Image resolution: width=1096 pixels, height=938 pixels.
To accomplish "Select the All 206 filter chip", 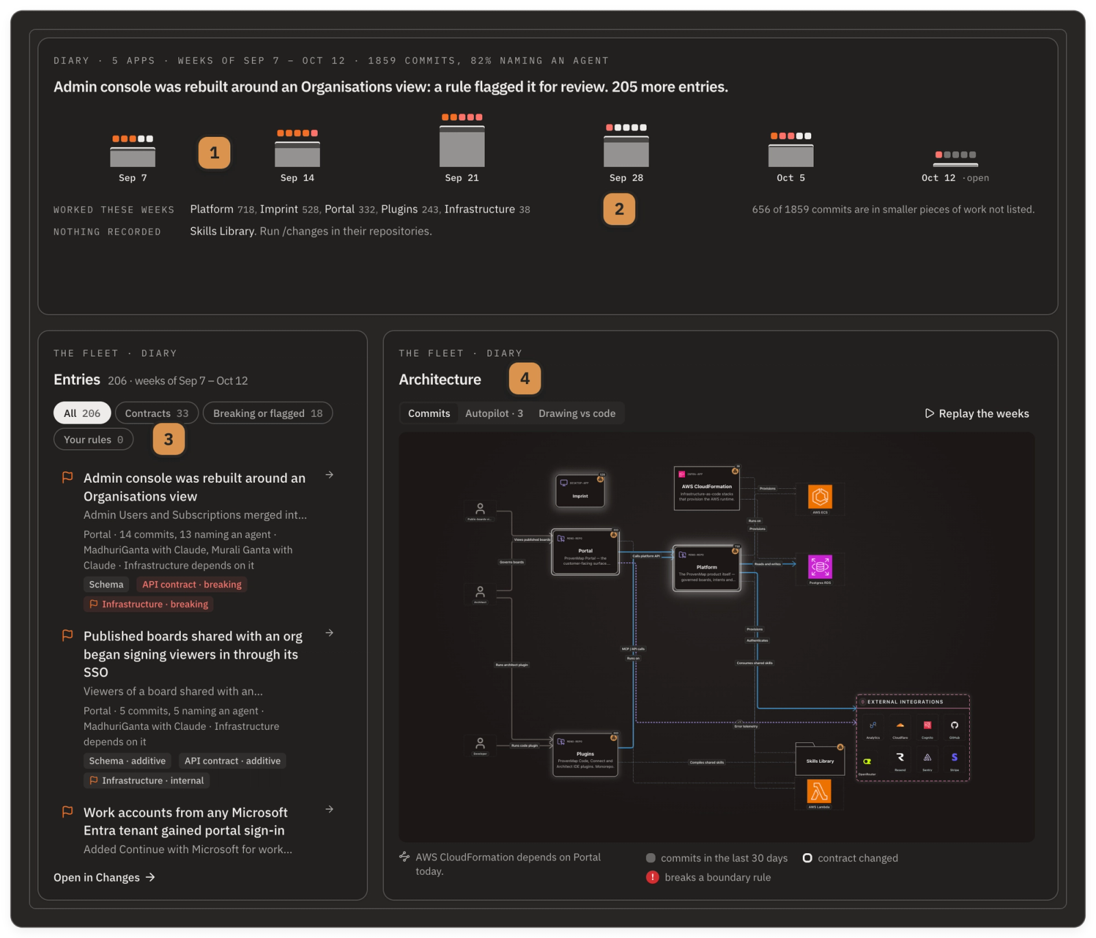I will (82, 413).
